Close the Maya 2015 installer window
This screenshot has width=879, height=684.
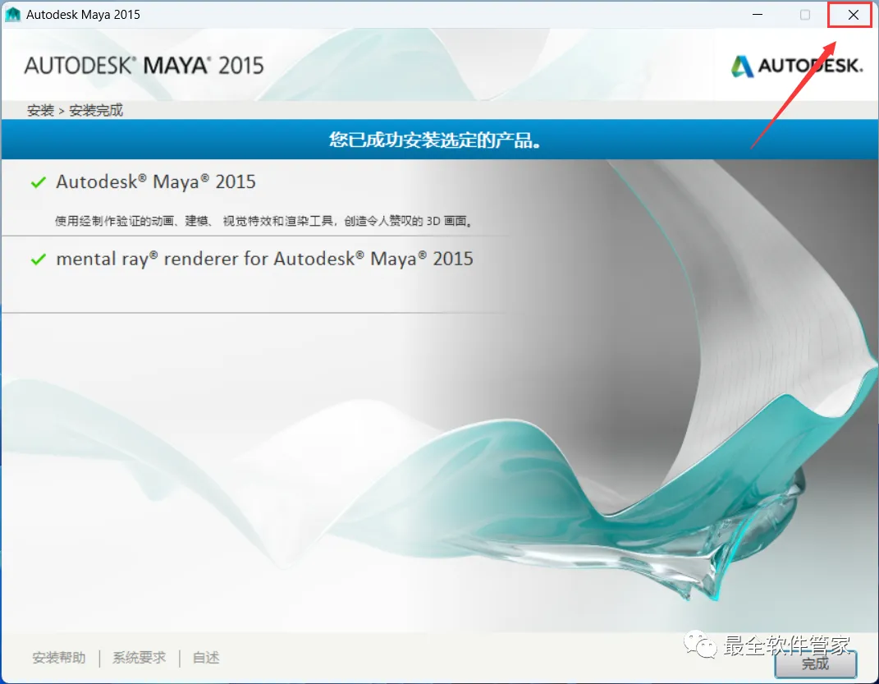[853, 15]
